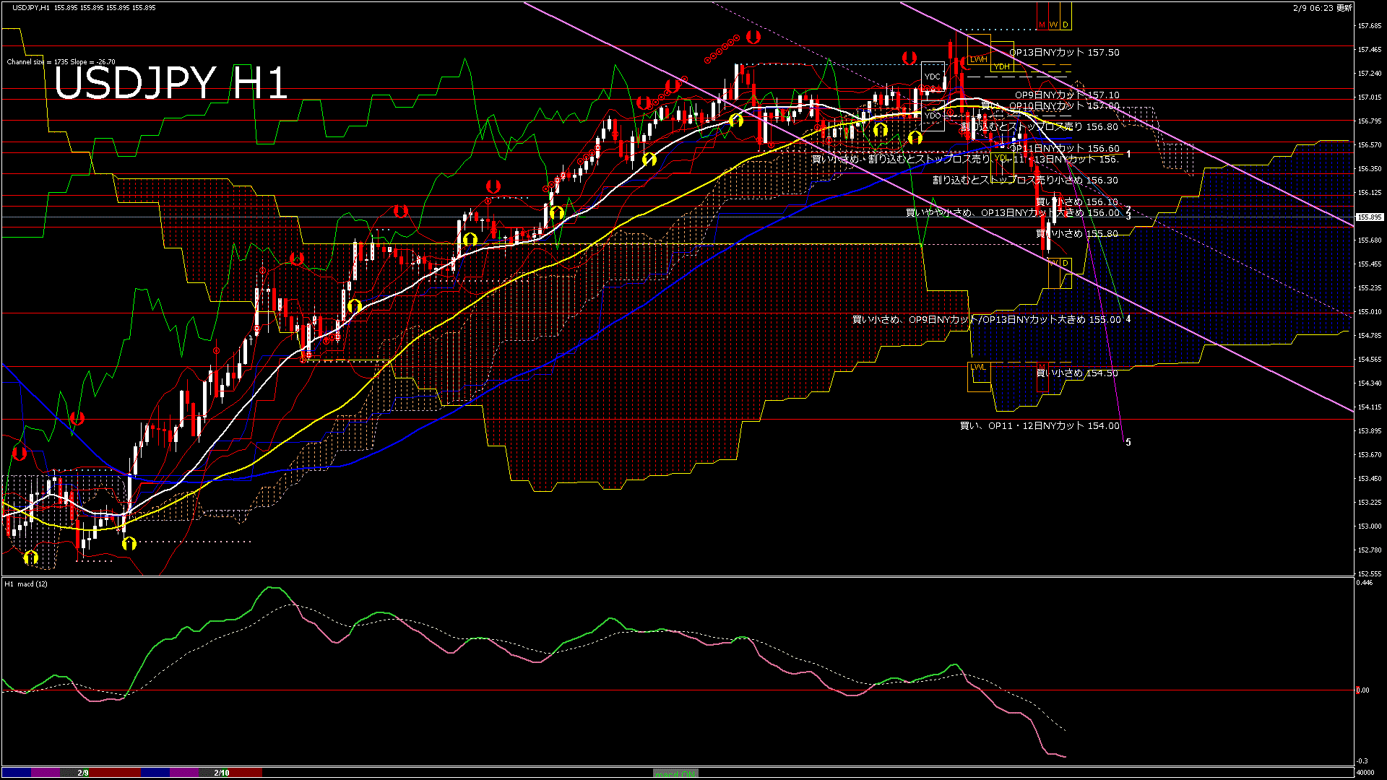Screen dimensions: 1387x780
Task: Click red down arrow after red dots row
Action: click(x=753, y=36)
